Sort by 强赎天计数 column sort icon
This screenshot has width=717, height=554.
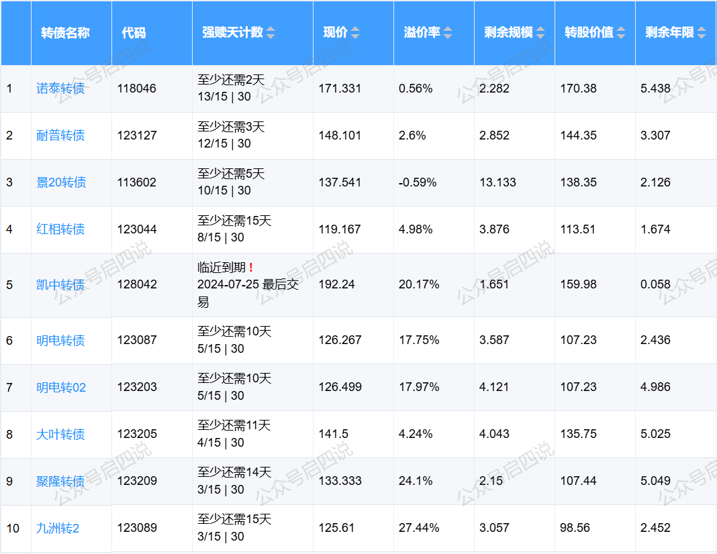pyautogui.click(x=271, y=33)
